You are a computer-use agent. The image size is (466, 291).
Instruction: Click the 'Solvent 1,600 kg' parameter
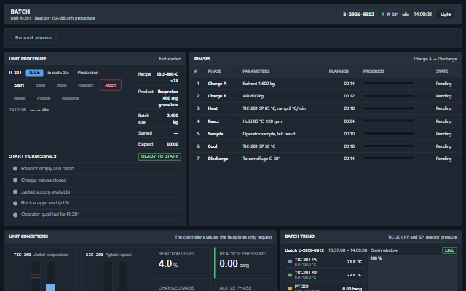[258, 84]
